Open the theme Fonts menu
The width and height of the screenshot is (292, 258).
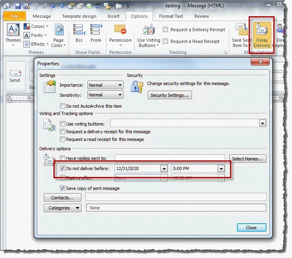[35, 35]
